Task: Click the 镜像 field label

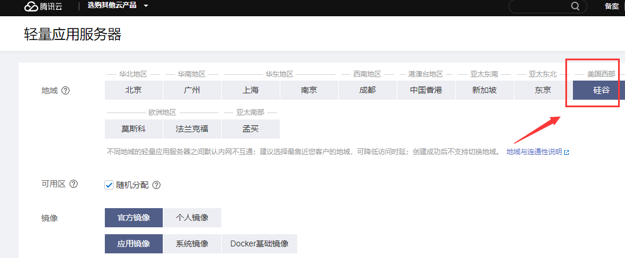Action: [x=49, y=218]
